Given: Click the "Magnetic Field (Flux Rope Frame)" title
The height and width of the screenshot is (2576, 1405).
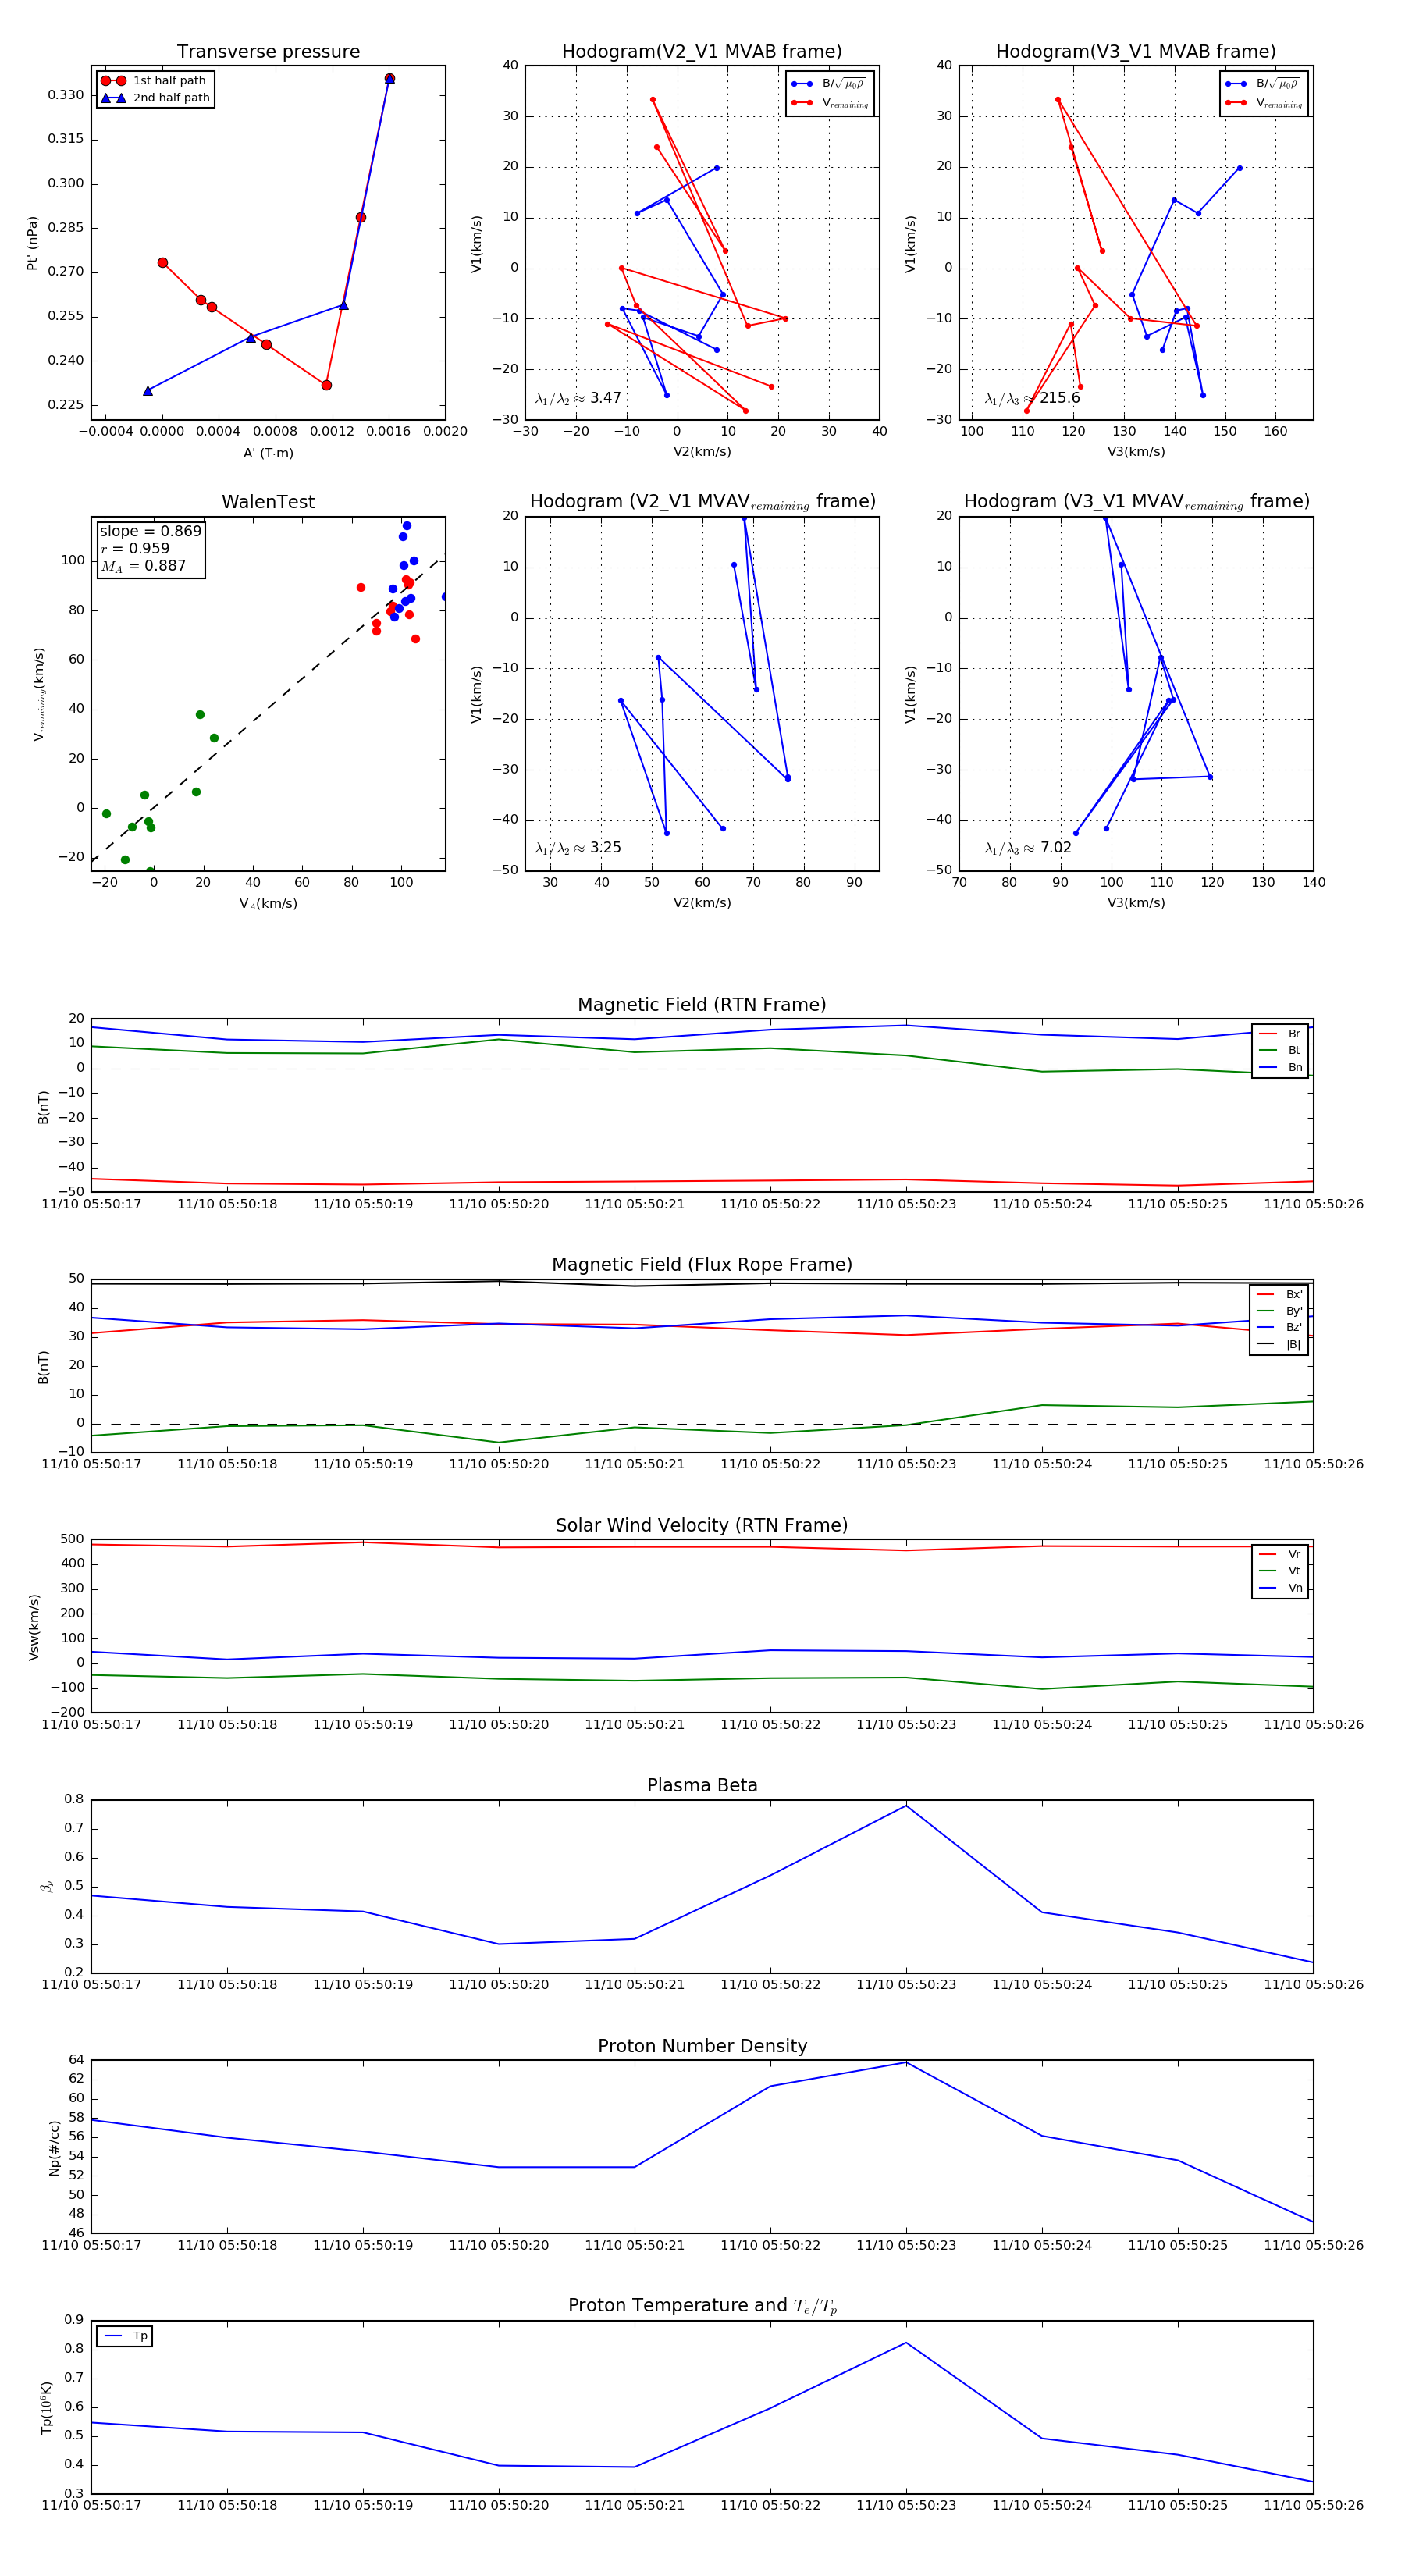Looking at the screenshot, I should pos(702,1265).
